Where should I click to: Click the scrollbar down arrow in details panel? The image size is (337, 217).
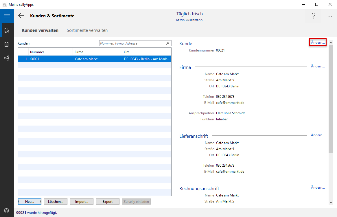[x=331, y=202]
